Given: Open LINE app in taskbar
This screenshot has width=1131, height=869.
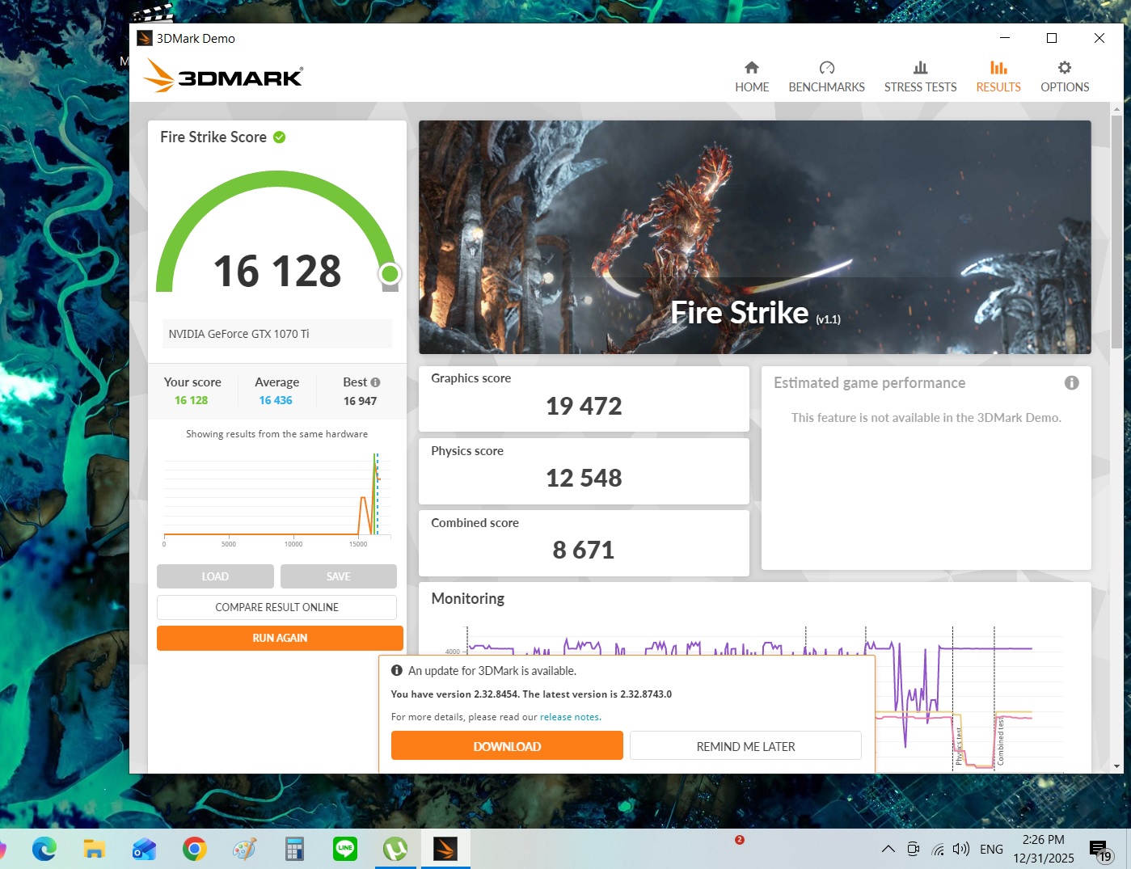Looking at the screenshot, I should click(x=345, y=849).
